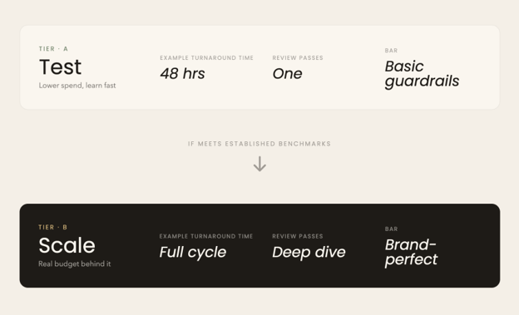Click the BAR label in light card
This screenshot has width=519, height=315.
click(x=391, y=51)
